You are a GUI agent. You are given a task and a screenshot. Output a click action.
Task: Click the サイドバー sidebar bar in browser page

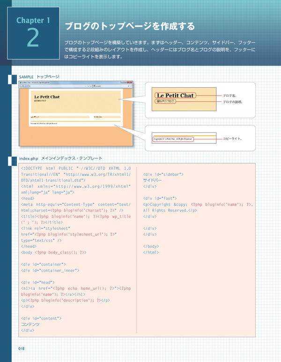(x=106, y=116)
